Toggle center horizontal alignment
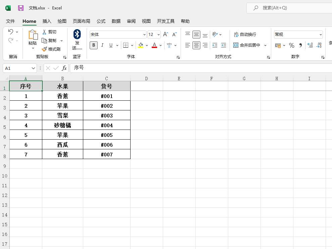The image size is (332, 249). pos(196,45)
